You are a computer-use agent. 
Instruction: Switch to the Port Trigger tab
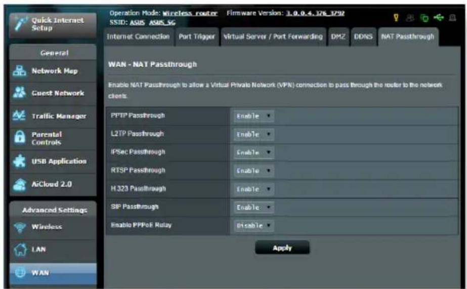(x=197, y=37)
